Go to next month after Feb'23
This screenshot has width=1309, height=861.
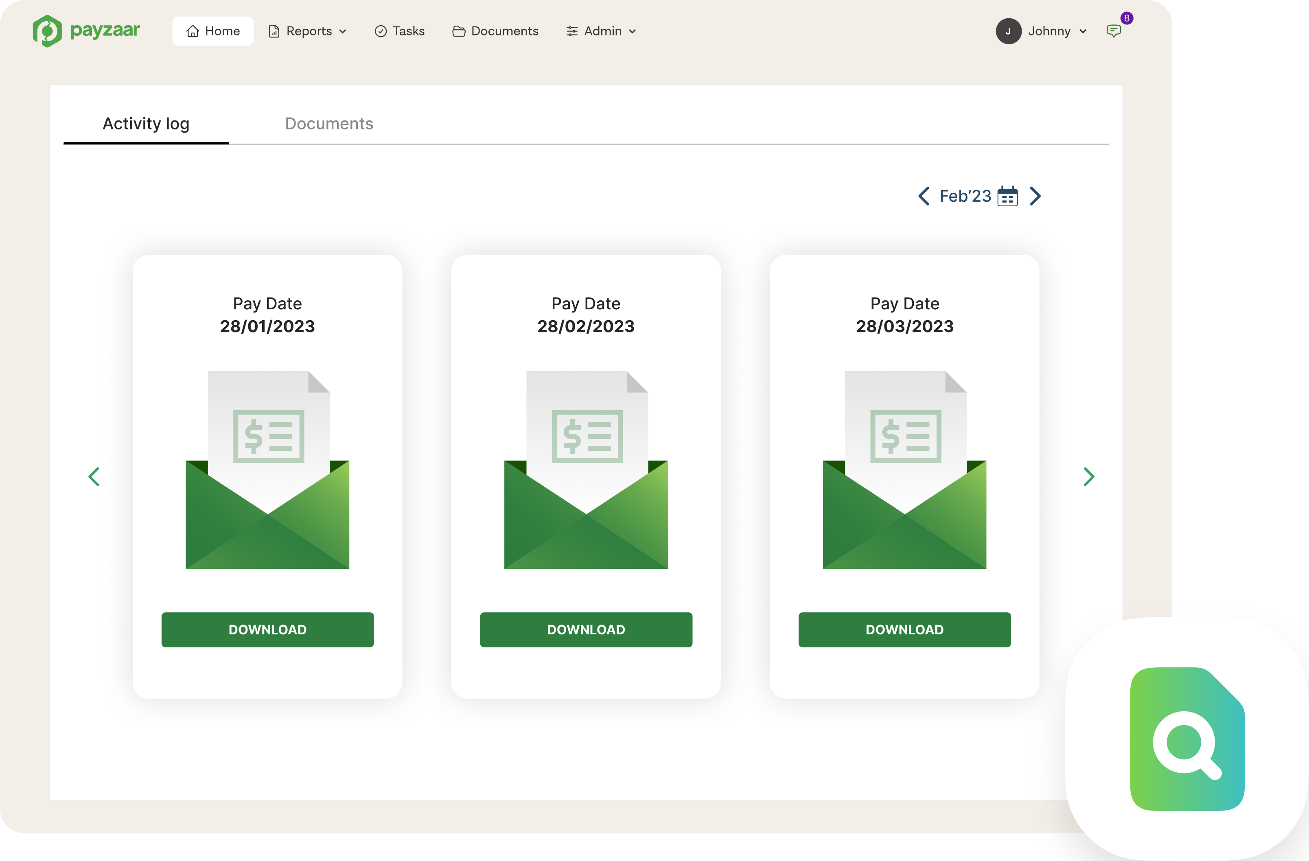[x=1035, y=196]
